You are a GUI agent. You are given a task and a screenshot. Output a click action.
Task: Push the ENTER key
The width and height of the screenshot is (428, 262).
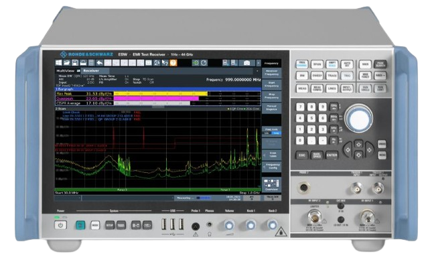pos(332,155)
